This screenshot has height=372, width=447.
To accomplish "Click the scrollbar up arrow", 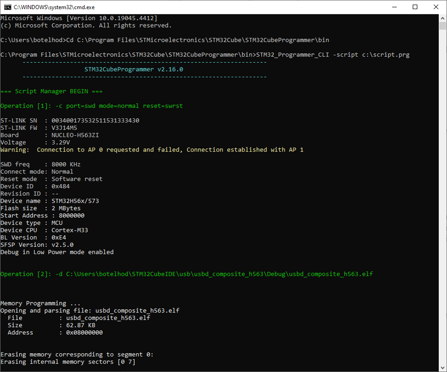I will (443, 17).
